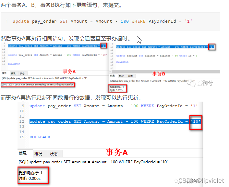
Task: Click '受影响的行: 1' in large bottom panel
Action: click(x=30, y=173)
